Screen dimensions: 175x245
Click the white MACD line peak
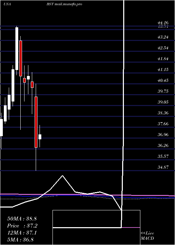(63, 176)
